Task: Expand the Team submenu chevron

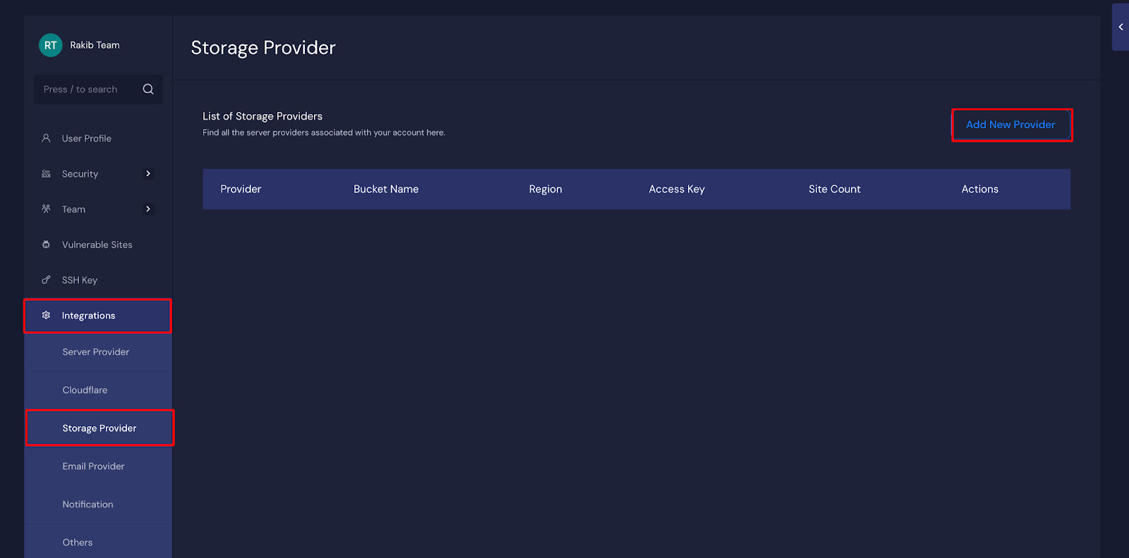Action: tap(148, 209)
